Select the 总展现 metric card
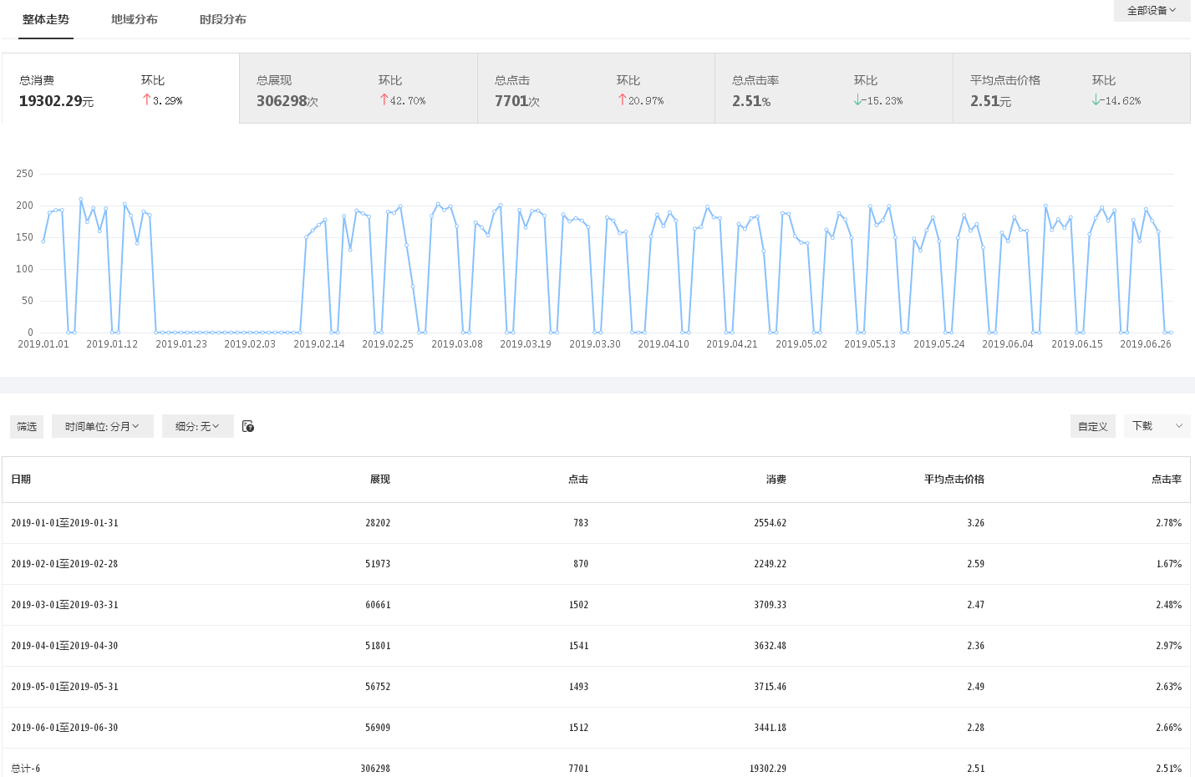1195x777 pixels. click(358, 89)
